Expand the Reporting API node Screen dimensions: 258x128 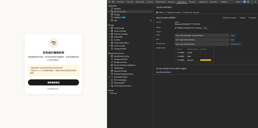[x=109, y=83]
